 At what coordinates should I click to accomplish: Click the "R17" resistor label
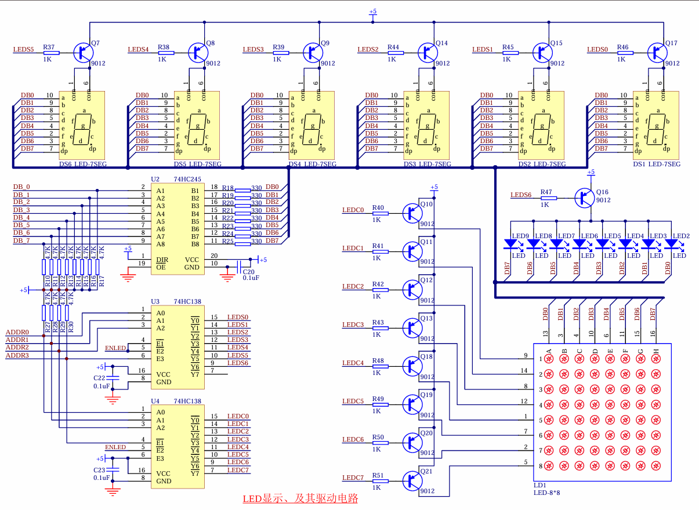pyautogui.click(x=102, y=282)
